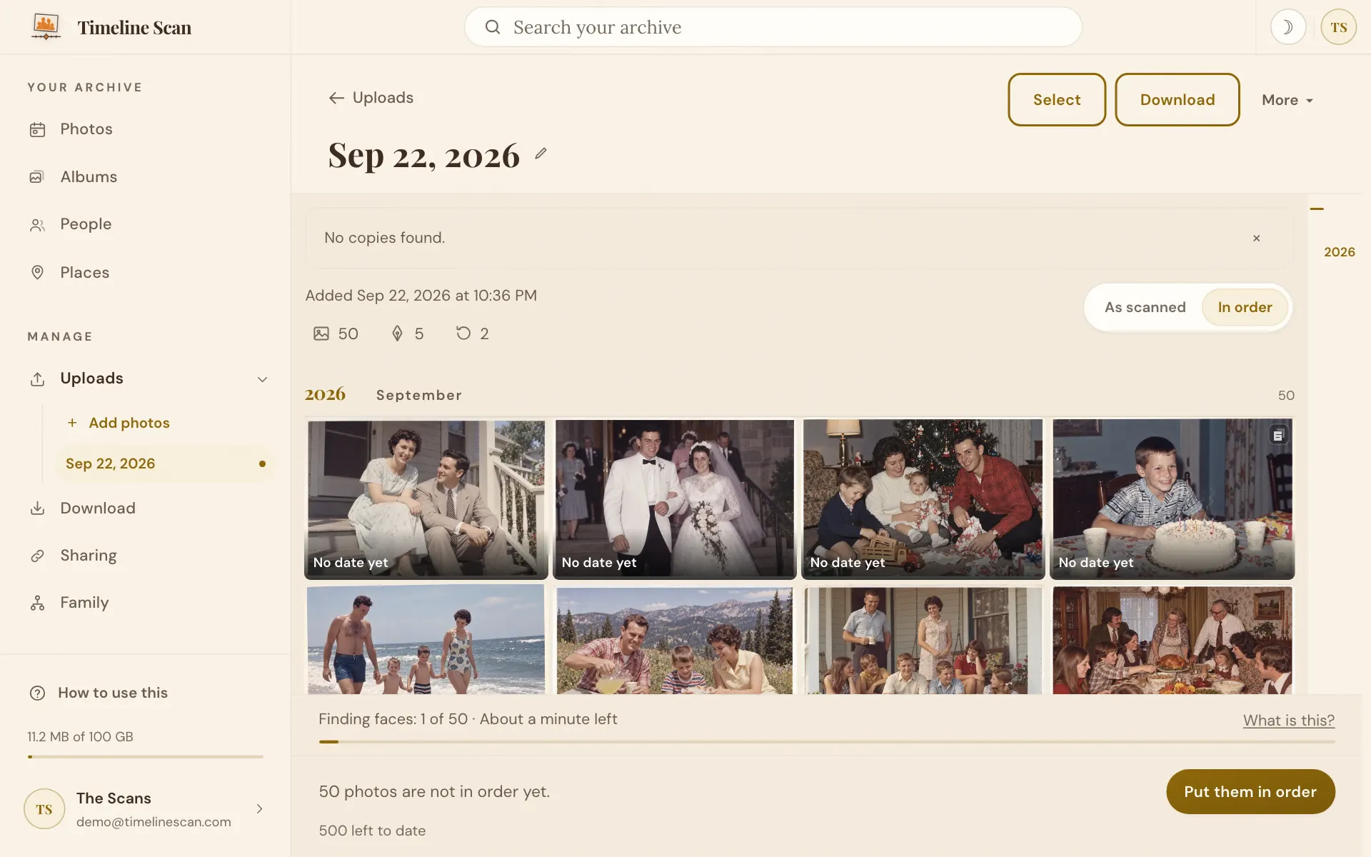Viewport: 1371px width, 857px height.
Task: Click the help question-mark icon
Action: pyautogui.click(x=37, y=693)
